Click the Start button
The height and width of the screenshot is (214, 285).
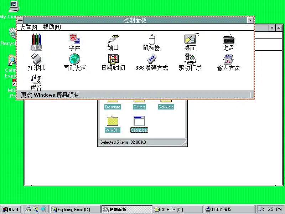(x=11, y=209)
